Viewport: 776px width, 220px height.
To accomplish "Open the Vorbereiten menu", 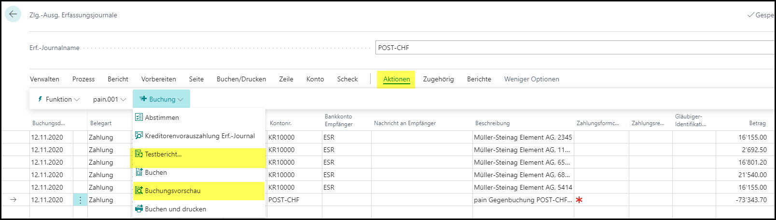I will point(158,79).
